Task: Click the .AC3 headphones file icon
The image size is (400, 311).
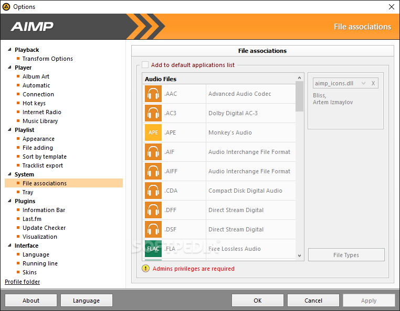Action: (x=153, y=113)
